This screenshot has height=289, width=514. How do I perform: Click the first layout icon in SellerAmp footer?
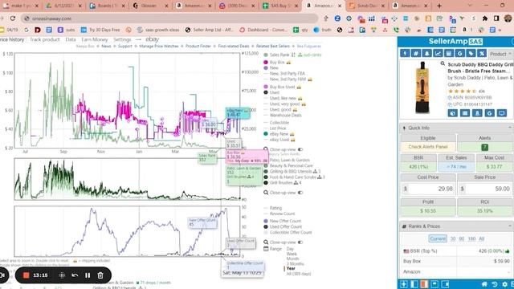(x=404, y=284)
